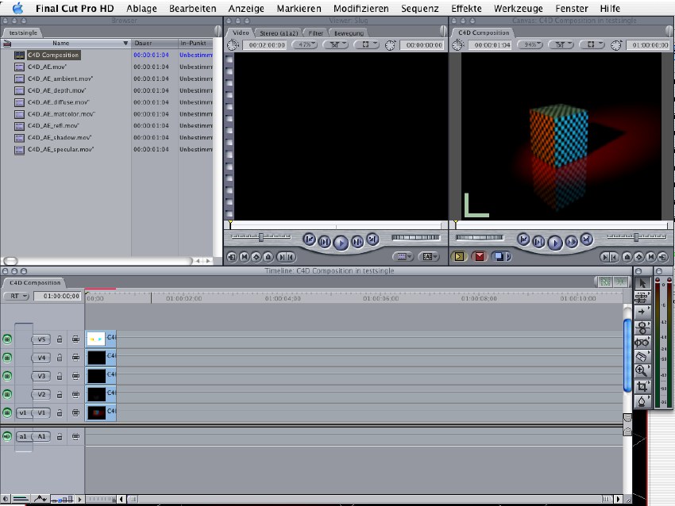The height and width of the screenshot is (506, 675).
Task: Open the RT real-time popup in Timeline
Action: [16, 296]
